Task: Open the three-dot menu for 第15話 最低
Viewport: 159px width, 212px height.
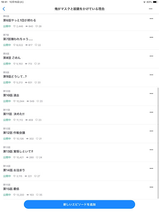Action: 151,187
